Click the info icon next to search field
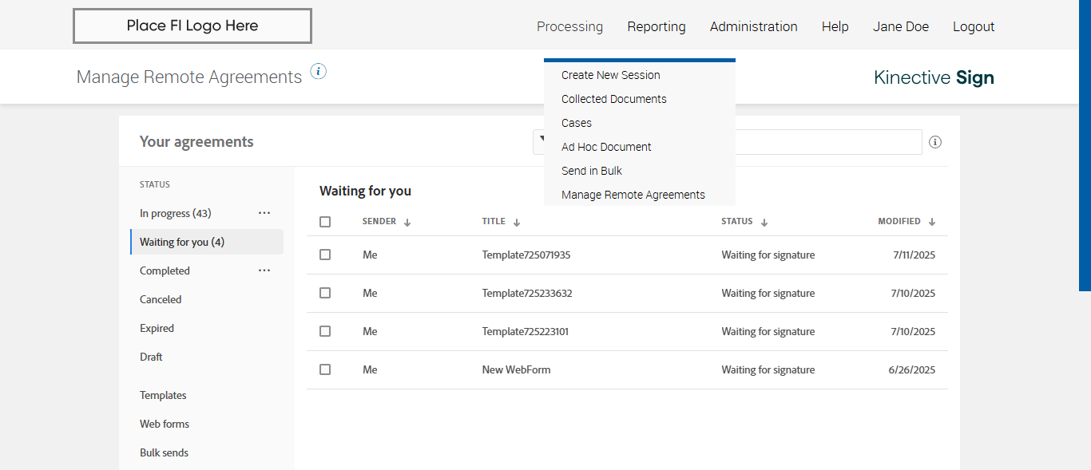This screenshot has width=1091, height=470. (935, 142)
